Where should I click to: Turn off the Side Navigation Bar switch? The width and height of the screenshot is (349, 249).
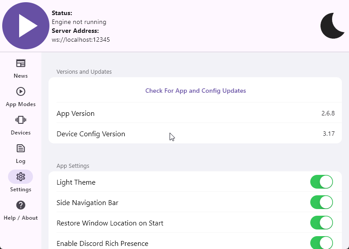click(321, 202)
